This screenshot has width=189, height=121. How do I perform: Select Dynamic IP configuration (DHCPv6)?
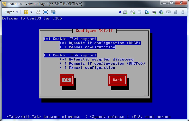102,63
